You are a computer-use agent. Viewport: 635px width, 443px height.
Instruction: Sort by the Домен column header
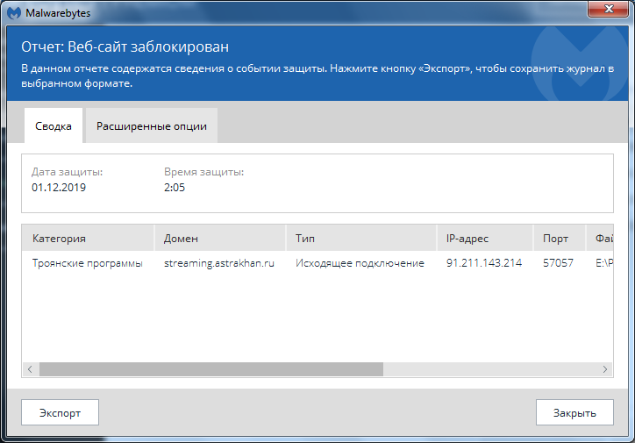point(219,238)
